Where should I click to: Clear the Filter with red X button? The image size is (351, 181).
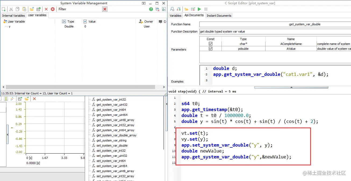[105, 9]
